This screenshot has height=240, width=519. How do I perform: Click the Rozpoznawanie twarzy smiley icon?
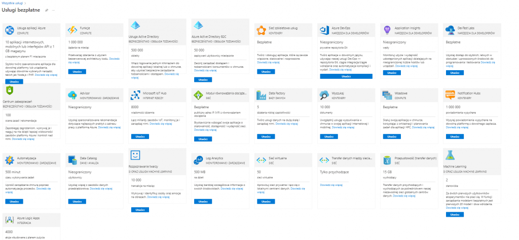coord(135,155)
